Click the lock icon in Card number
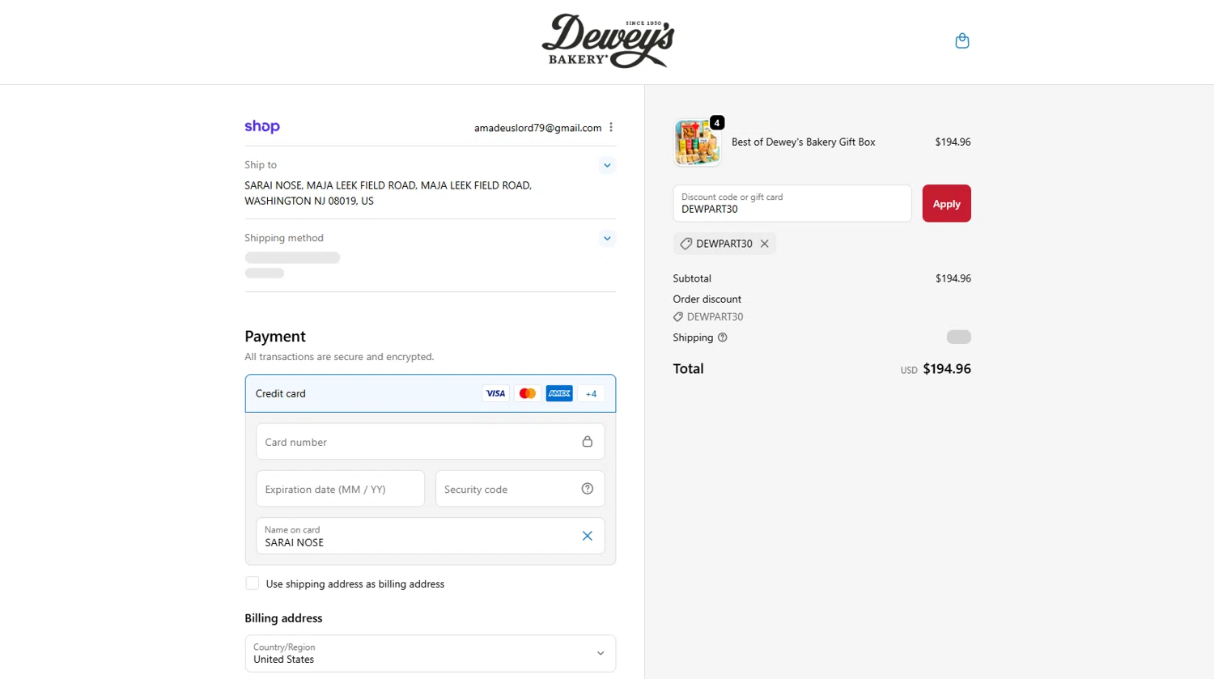Image resolution: width=1214 pixels, height=679 pixels. click(x=588, y=442)
